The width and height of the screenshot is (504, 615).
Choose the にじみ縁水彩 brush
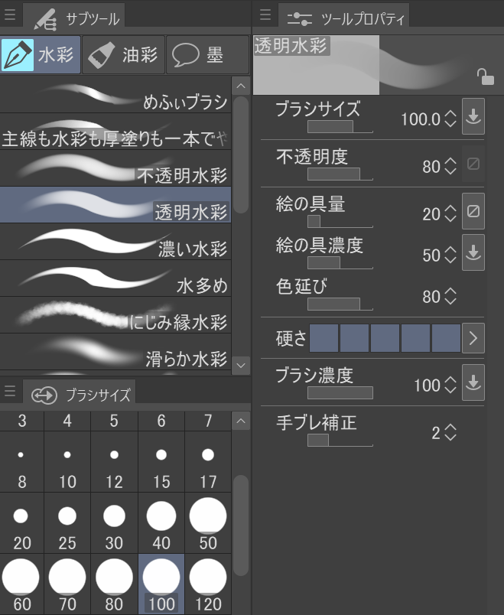coord(115,315)
